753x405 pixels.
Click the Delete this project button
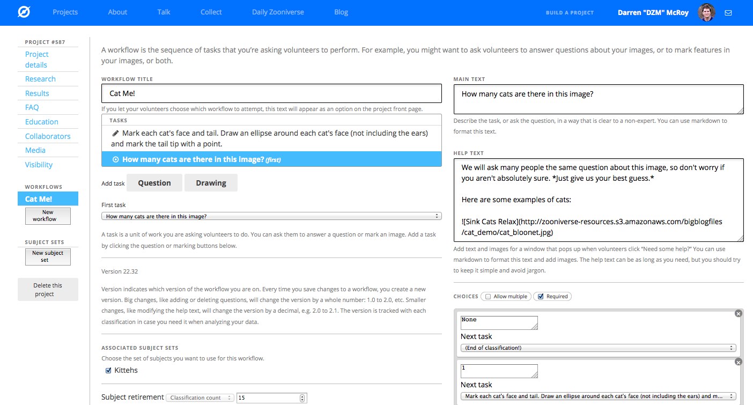point(48,290)
